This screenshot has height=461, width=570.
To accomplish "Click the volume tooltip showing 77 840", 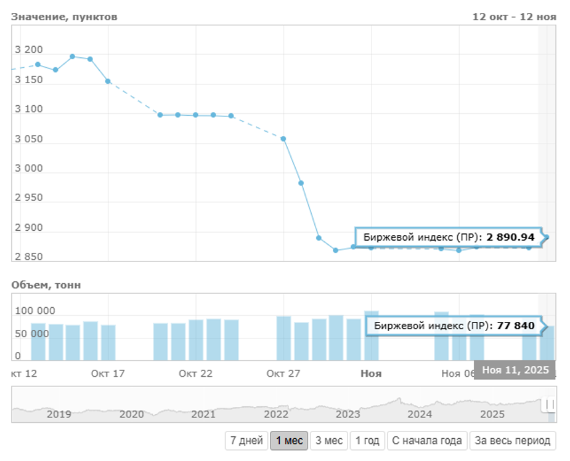I will [x=454, y=326].
